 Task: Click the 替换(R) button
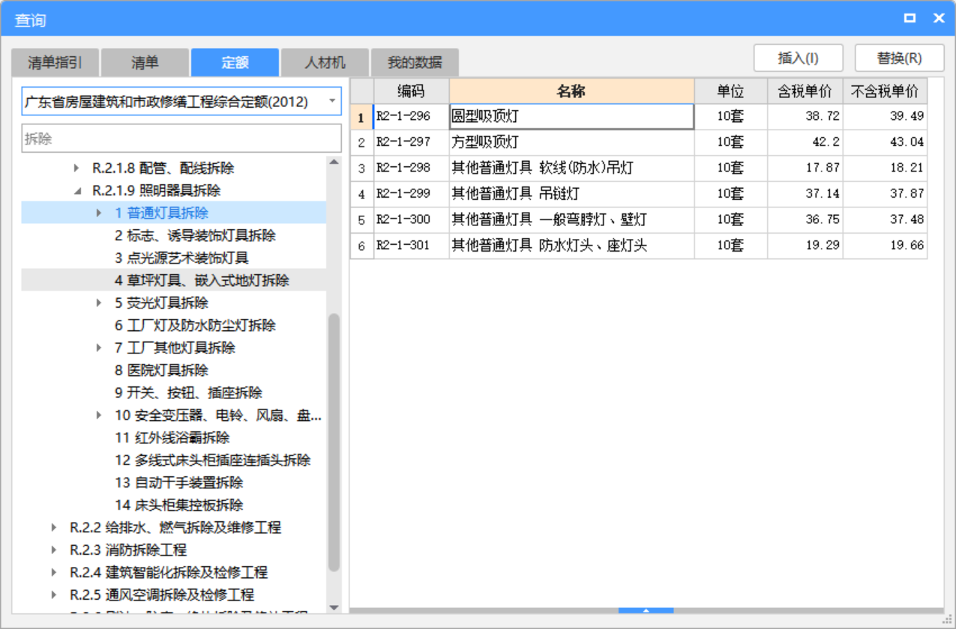click(x=899, y=58)
